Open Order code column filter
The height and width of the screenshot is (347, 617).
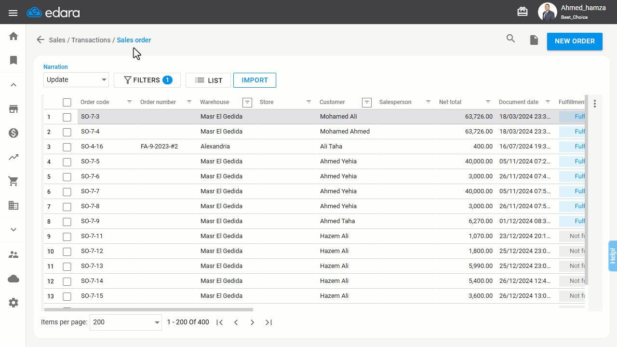point(129,102)
